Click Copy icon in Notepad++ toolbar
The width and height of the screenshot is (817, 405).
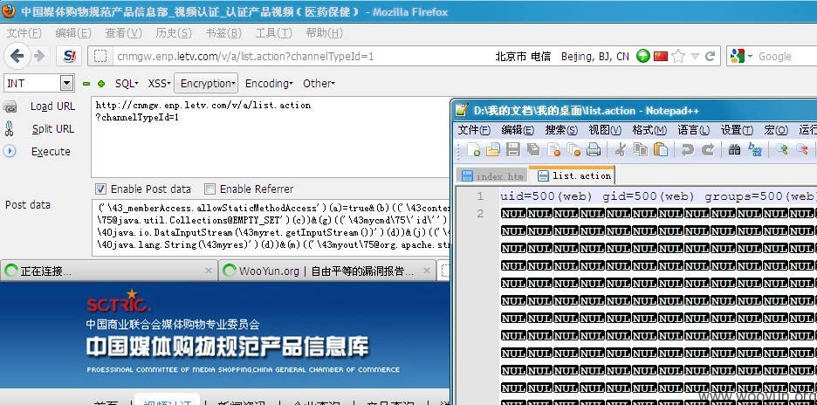(x=641, y=149)
